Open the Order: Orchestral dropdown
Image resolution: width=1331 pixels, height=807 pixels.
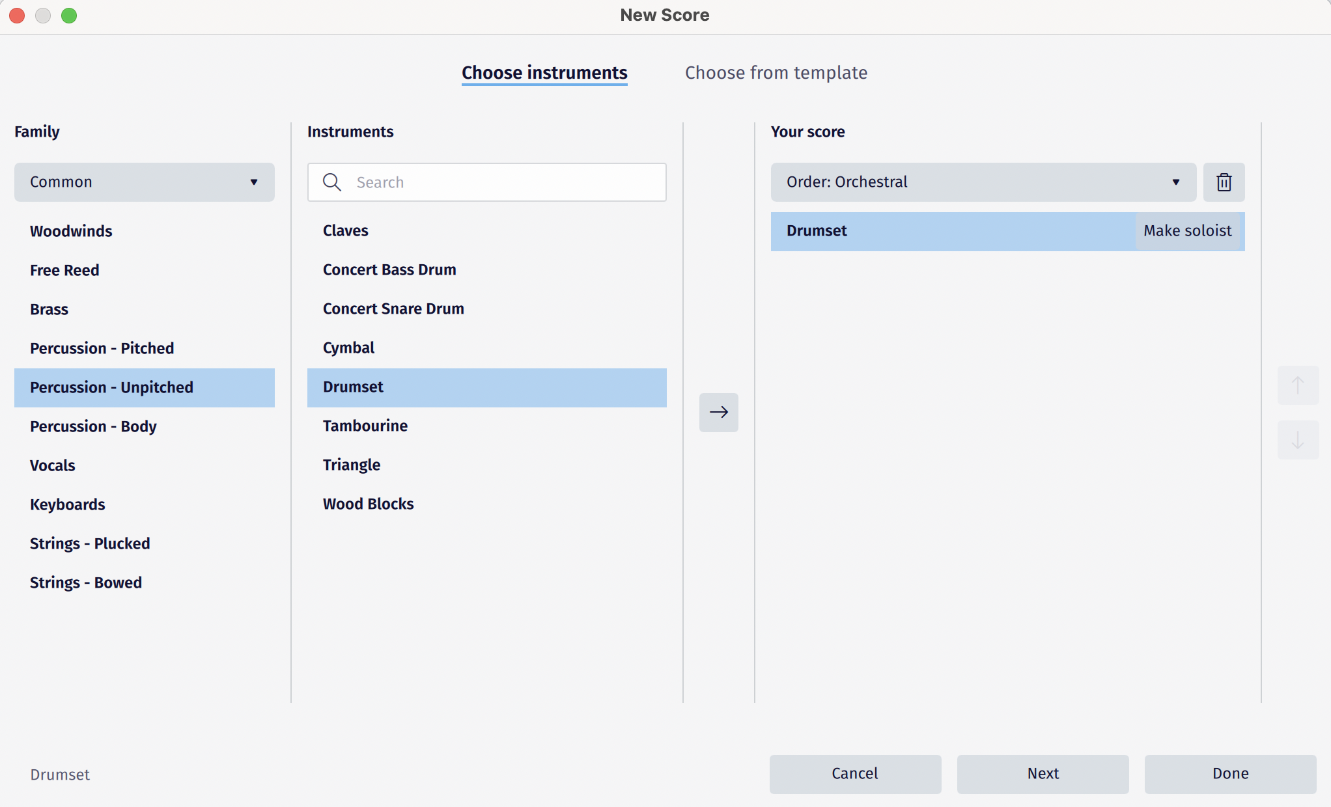983,182
